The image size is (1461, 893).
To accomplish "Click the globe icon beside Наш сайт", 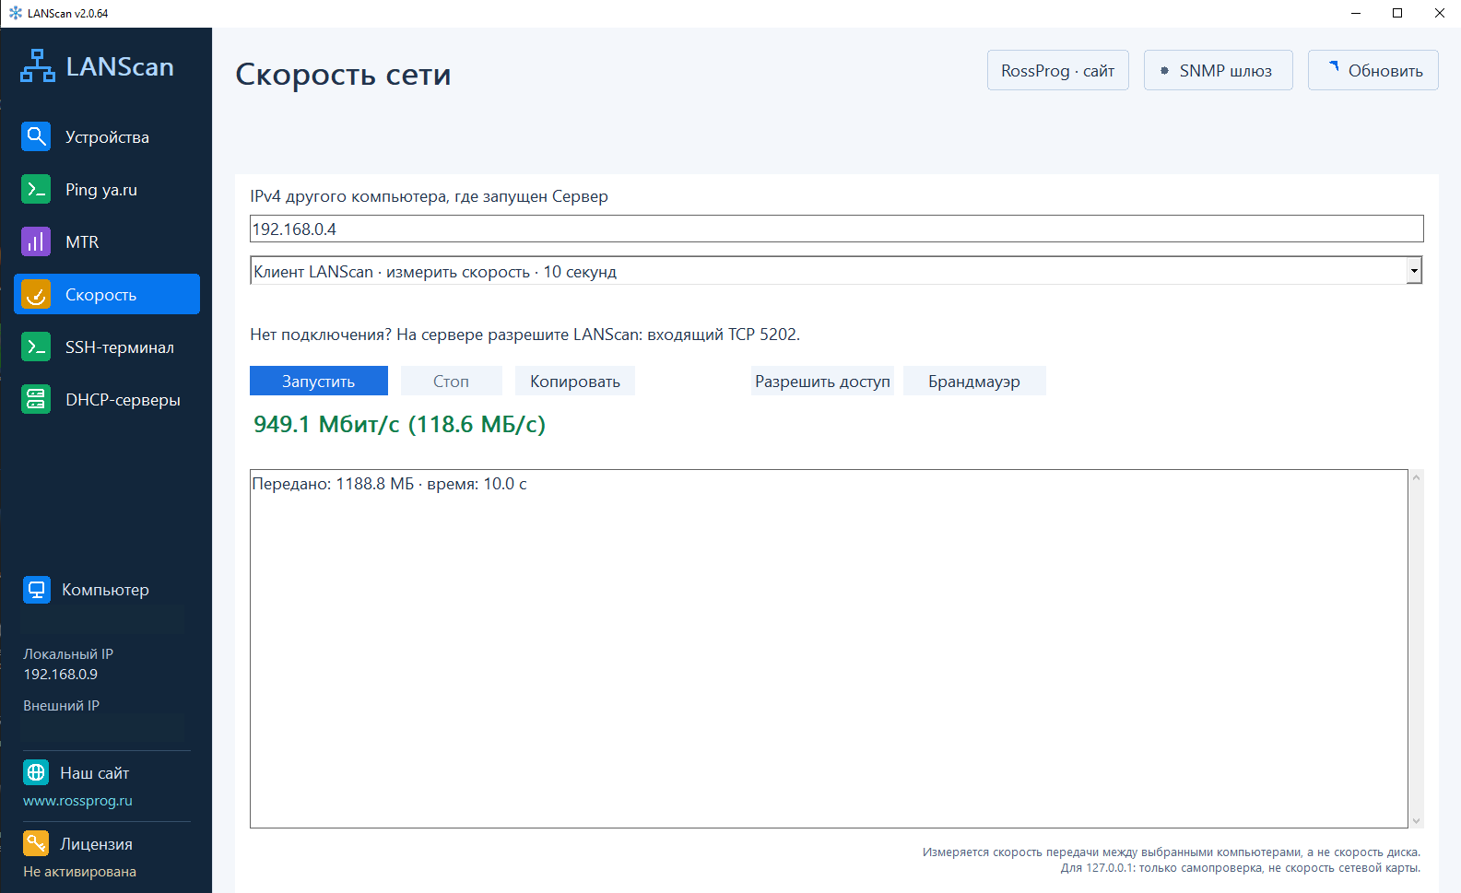I will point(36,772).
